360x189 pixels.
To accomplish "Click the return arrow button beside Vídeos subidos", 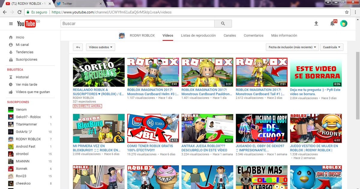I will 78,47.
